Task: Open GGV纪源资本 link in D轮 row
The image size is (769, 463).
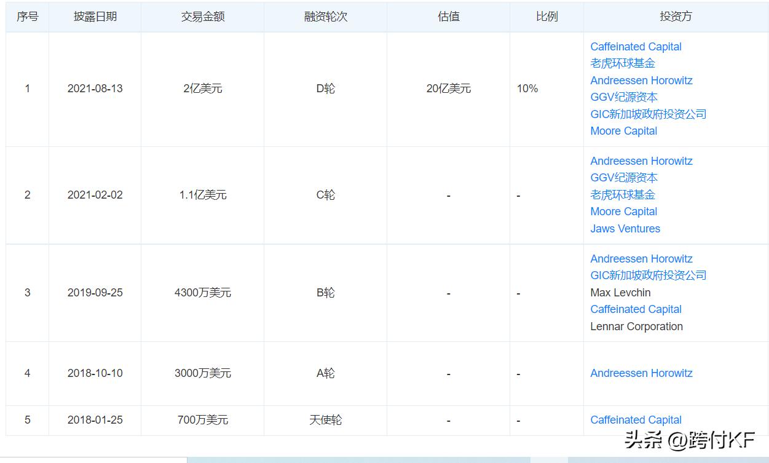Action: pos(624,97)
